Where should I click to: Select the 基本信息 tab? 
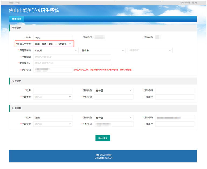click(x=16, y=19)
